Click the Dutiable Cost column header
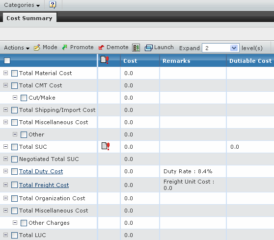This screenshot has width=274, height=240. pos(250,60)
